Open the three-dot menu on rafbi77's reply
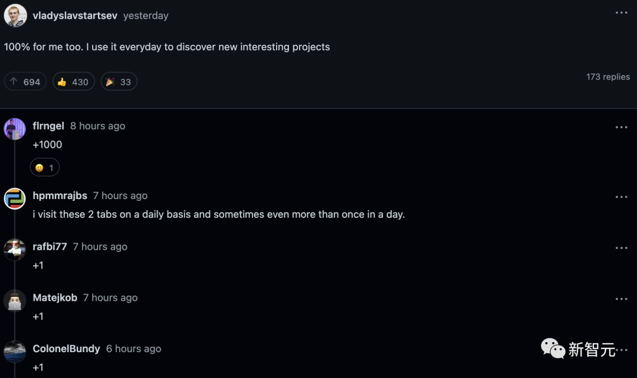This screenshot has height=378, width=637. (x=621, y=248)
